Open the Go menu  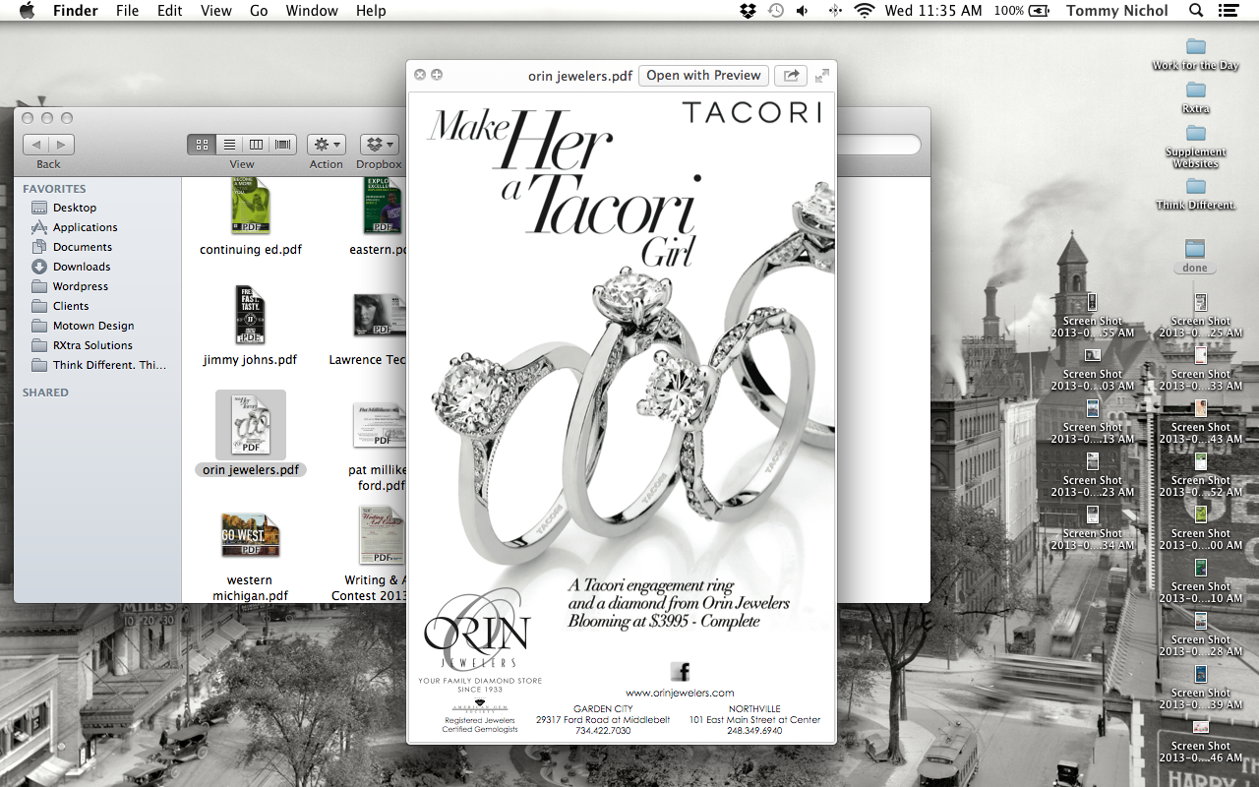click(259, 11)
